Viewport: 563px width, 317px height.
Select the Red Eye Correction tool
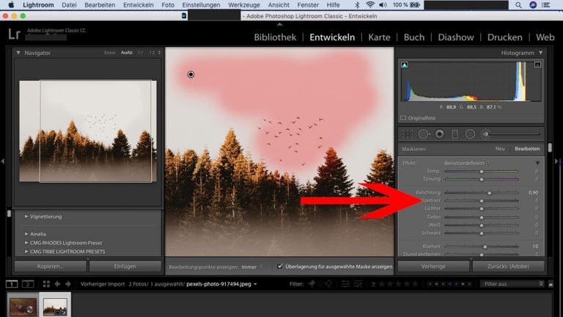pyautogui.click(x=439, y=134)
